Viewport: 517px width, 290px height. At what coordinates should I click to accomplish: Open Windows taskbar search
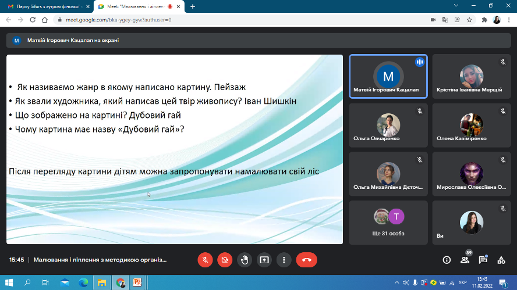tap(27, 282)
